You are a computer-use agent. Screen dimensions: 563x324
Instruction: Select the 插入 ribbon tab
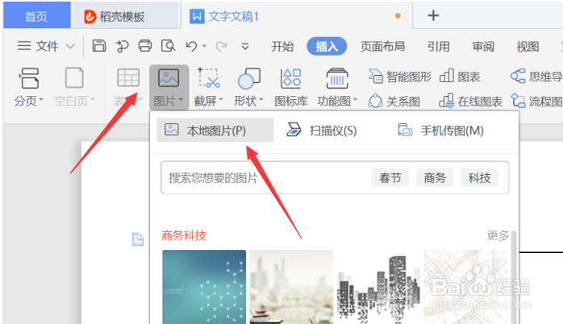click(x=327, y=46)
